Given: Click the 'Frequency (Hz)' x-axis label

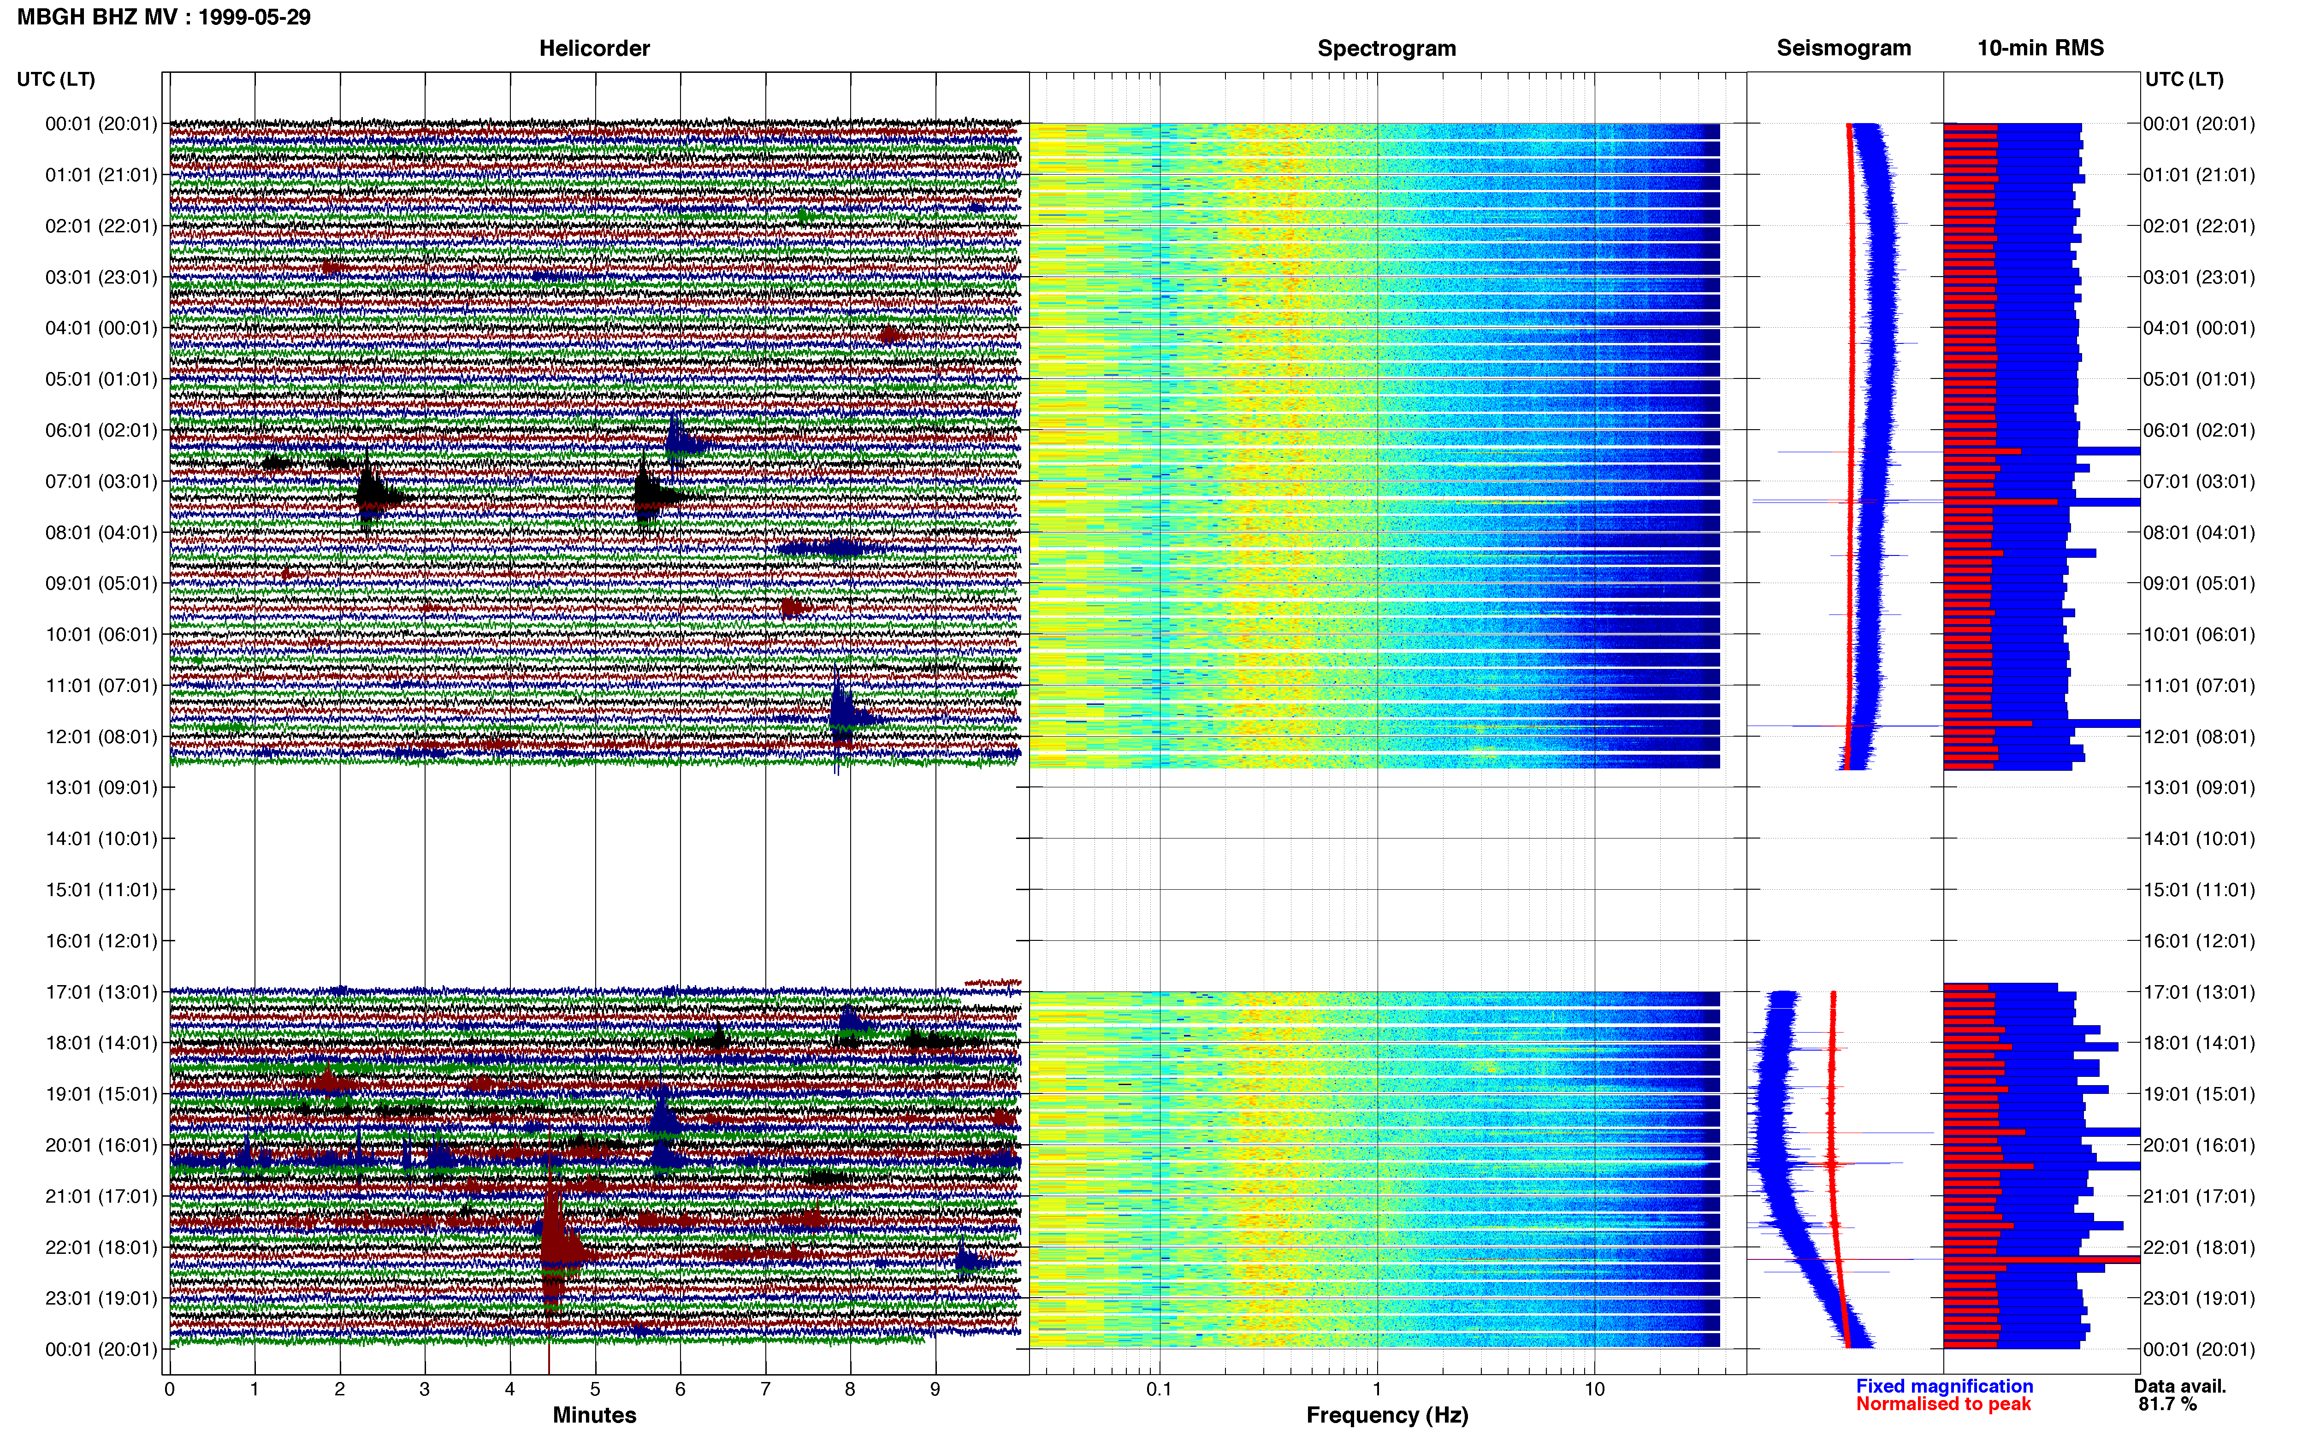Looking at the screenshot, I should [x=1387, y=1415].
